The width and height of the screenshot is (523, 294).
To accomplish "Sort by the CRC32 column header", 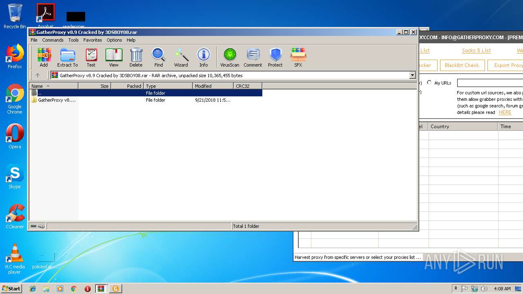I will (x=248, y=86).
